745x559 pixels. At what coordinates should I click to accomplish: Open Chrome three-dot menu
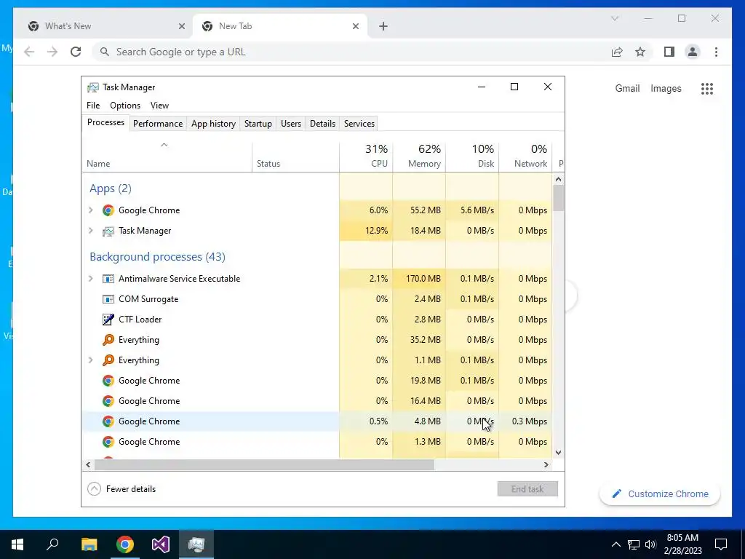pyautogui.click(x=716, y=52)
